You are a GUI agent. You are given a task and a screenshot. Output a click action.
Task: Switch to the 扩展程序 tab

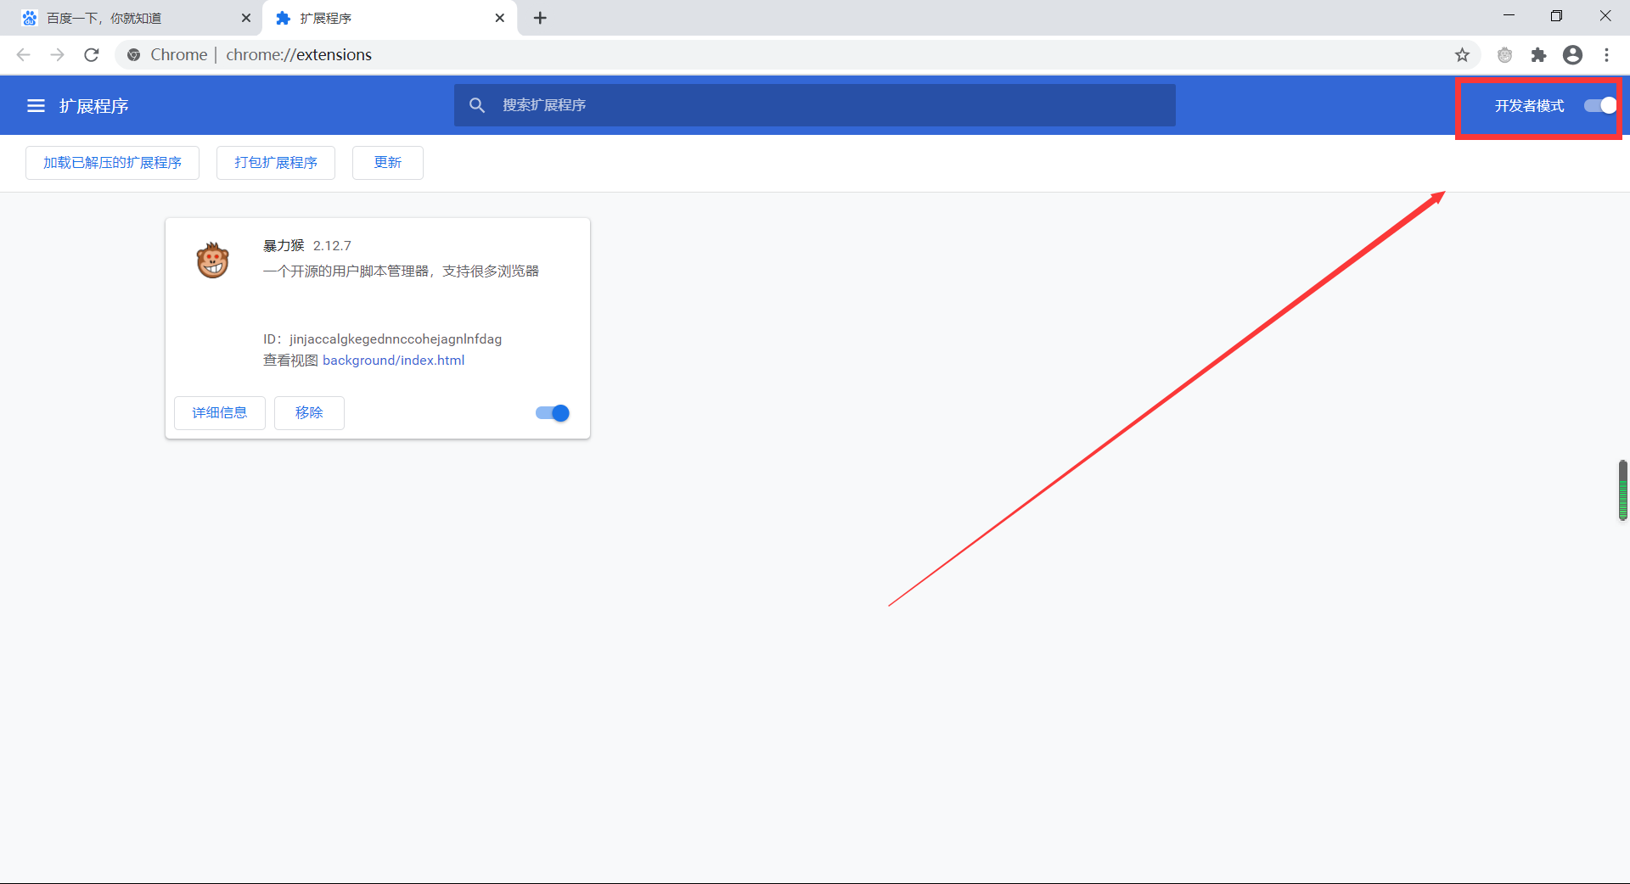(390, 18)
